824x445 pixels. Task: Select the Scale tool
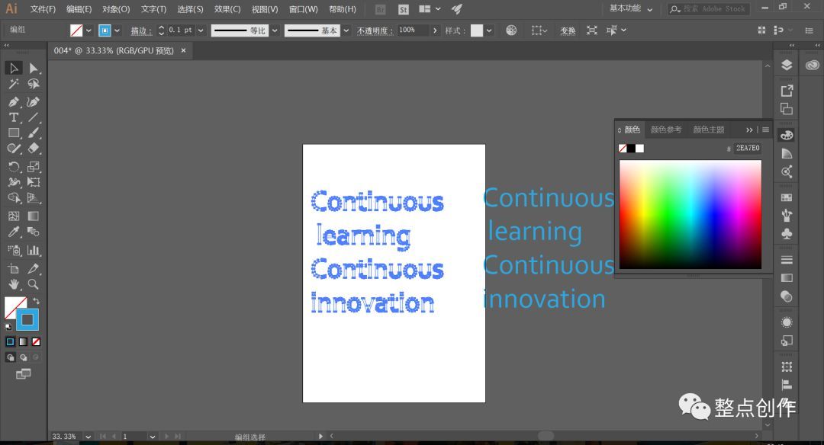pyautogui.click(x=34, y=167)
